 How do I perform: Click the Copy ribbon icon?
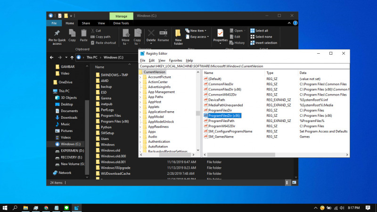(x=72, y=33)
